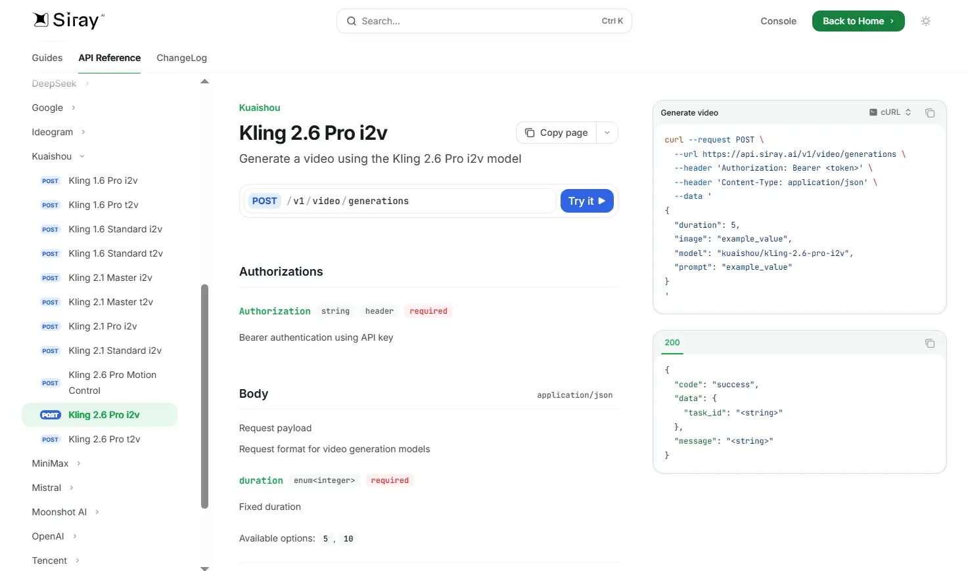The height and width of the screenshot is (571, 968).
Task: Toggle dark mode with the sun icon
Action: [x=926, y=21]
